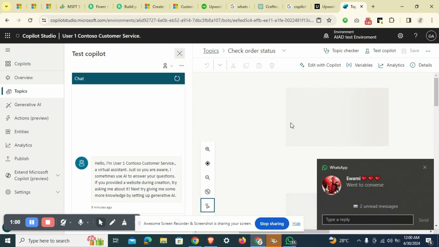Reset canvas to center with target icon
439x247 pixels.
[x=207, y=163]
